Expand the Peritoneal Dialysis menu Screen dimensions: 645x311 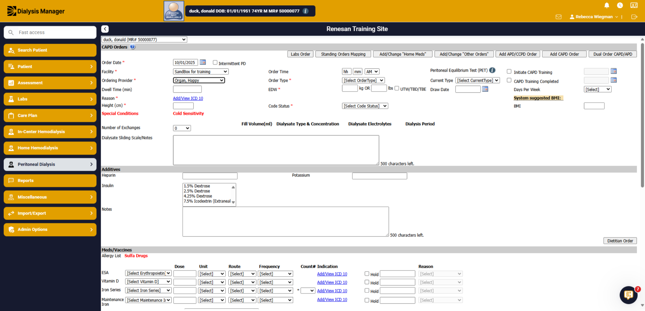tap(50, 164)
